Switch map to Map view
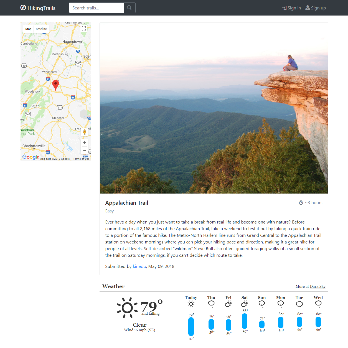 tap(28, 29)
